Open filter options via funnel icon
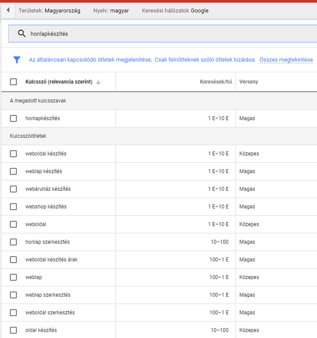Screen dimensions: 317x338 (x=17, y=60)
